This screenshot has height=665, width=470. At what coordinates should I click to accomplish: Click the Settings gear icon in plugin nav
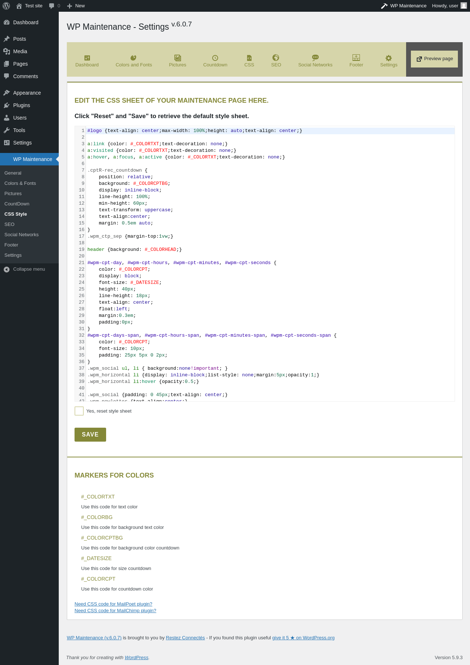pos(389,58)
